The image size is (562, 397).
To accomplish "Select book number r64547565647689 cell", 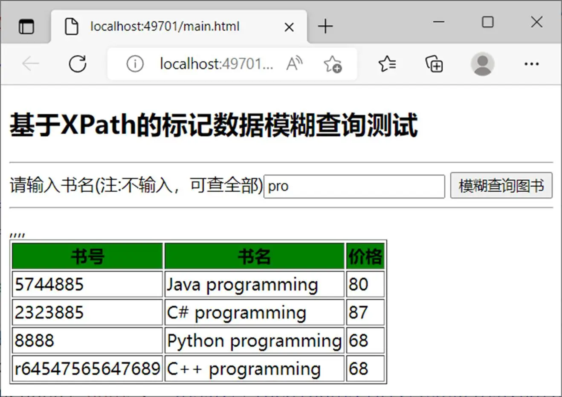I will (87, 368).
